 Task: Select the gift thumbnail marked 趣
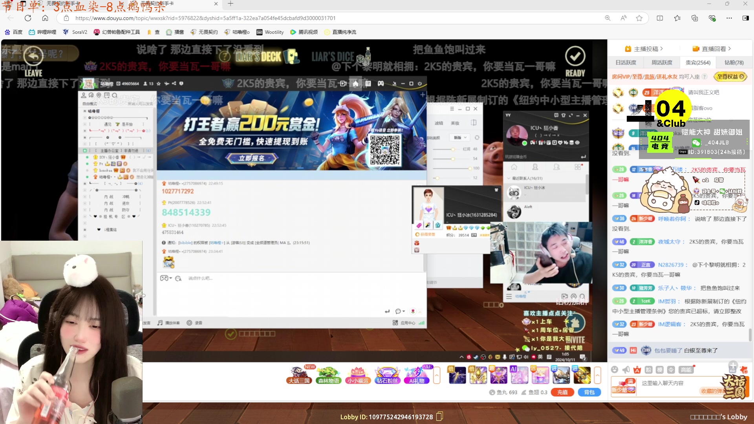point(498,375)
